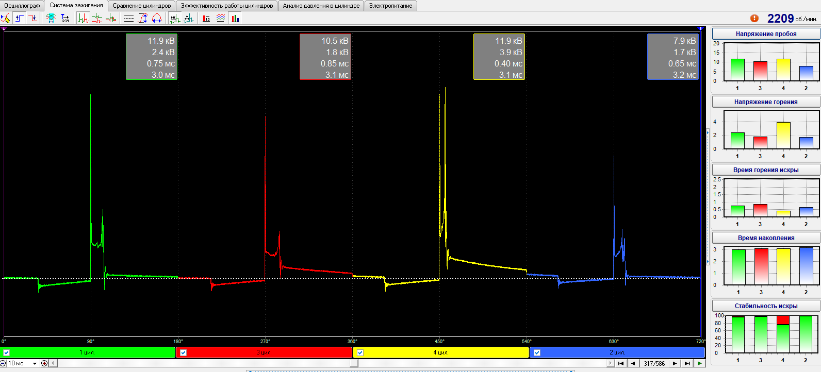Click the marker 1 flag at top left of plot
The width and height of the screenshot is (821, 372).
pyautogui.click(x=4, y=28)
